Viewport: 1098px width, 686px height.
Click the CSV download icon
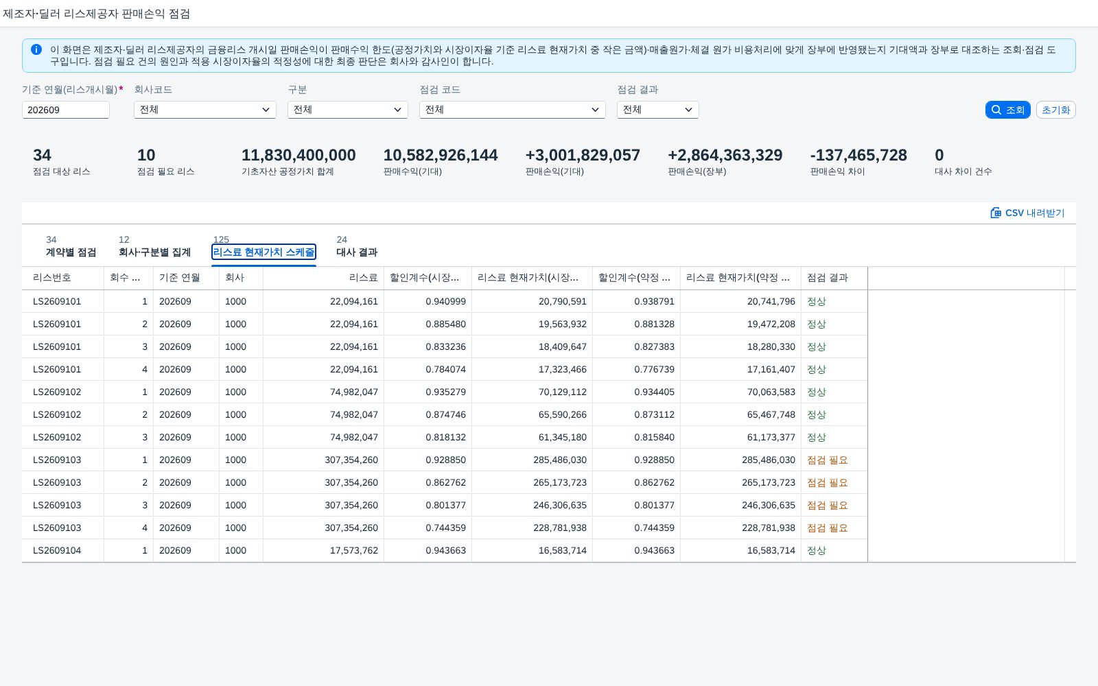996,213
